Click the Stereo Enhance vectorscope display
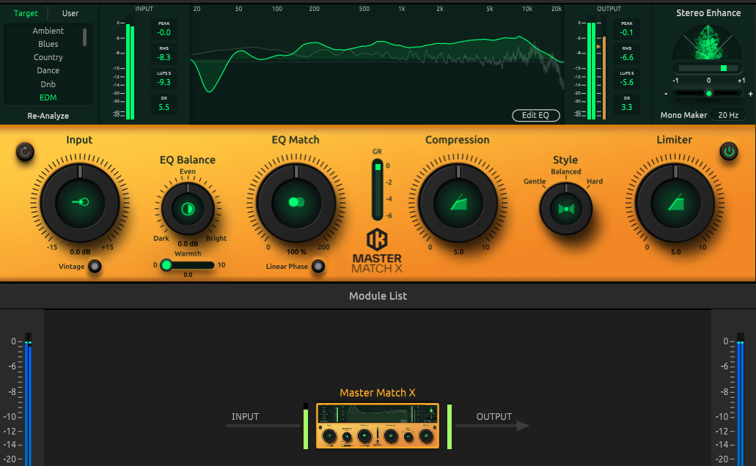Screen dimensions: 756x466 (708, 42)
